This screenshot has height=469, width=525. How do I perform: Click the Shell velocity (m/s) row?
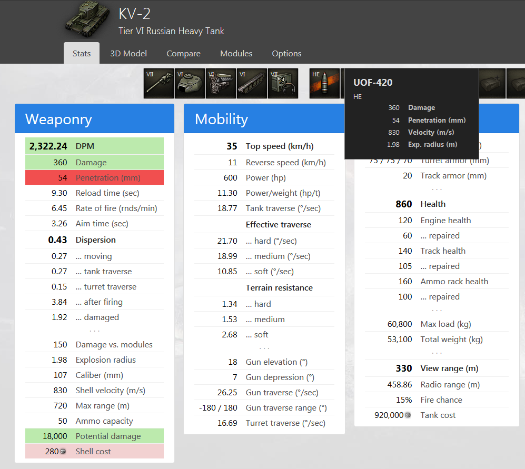[94, 391]
